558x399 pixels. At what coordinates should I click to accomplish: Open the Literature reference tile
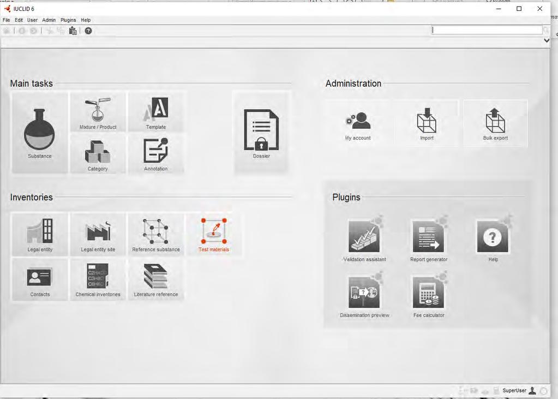pos(156,279)
